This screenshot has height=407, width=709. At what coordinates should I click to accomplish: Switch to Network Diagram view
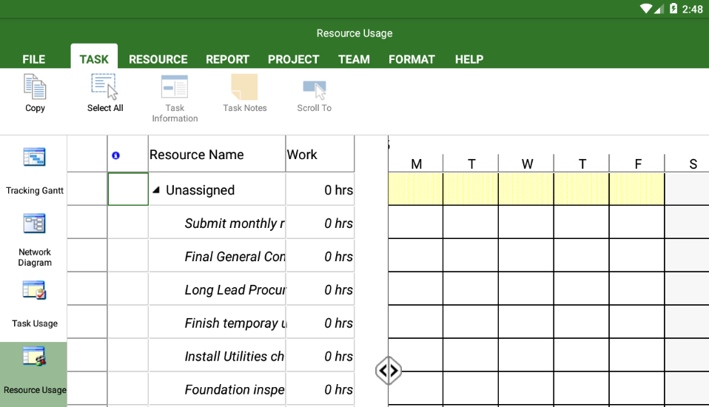click(34, 240)
